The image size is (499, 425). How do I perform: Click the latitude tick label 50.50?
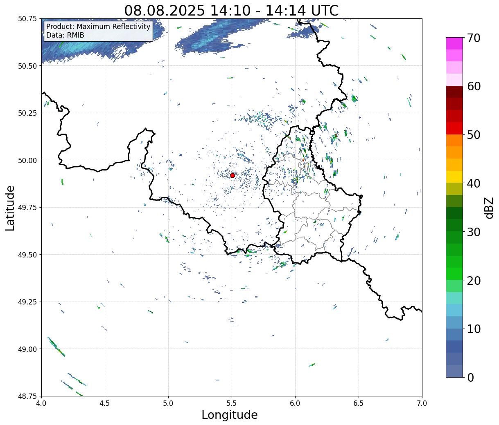[x=27, y=66]
